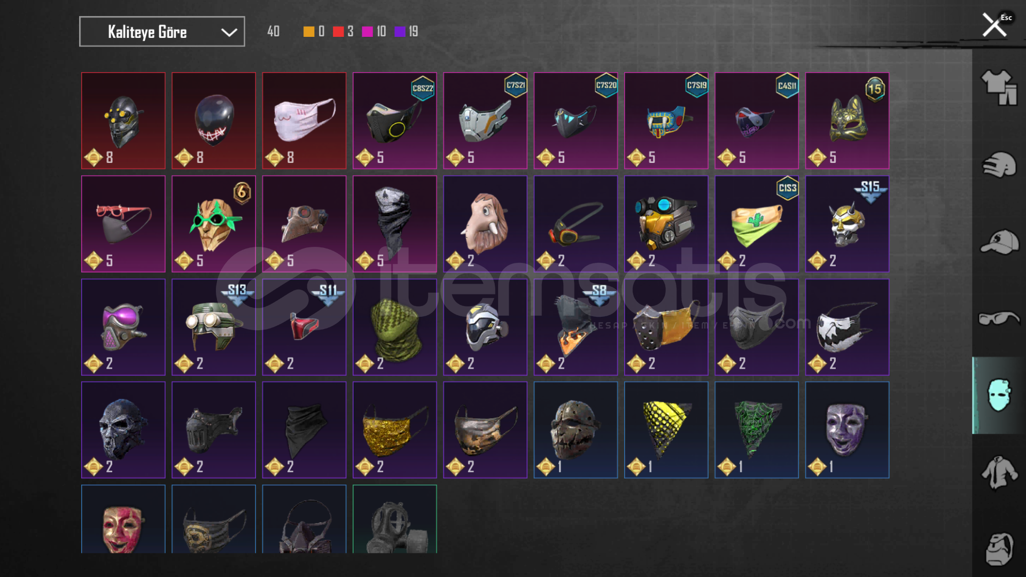Image resolution: width=1026 pixels, height=577 pixels.
Task: Select the face mask category tab
Action: [999, 395]
